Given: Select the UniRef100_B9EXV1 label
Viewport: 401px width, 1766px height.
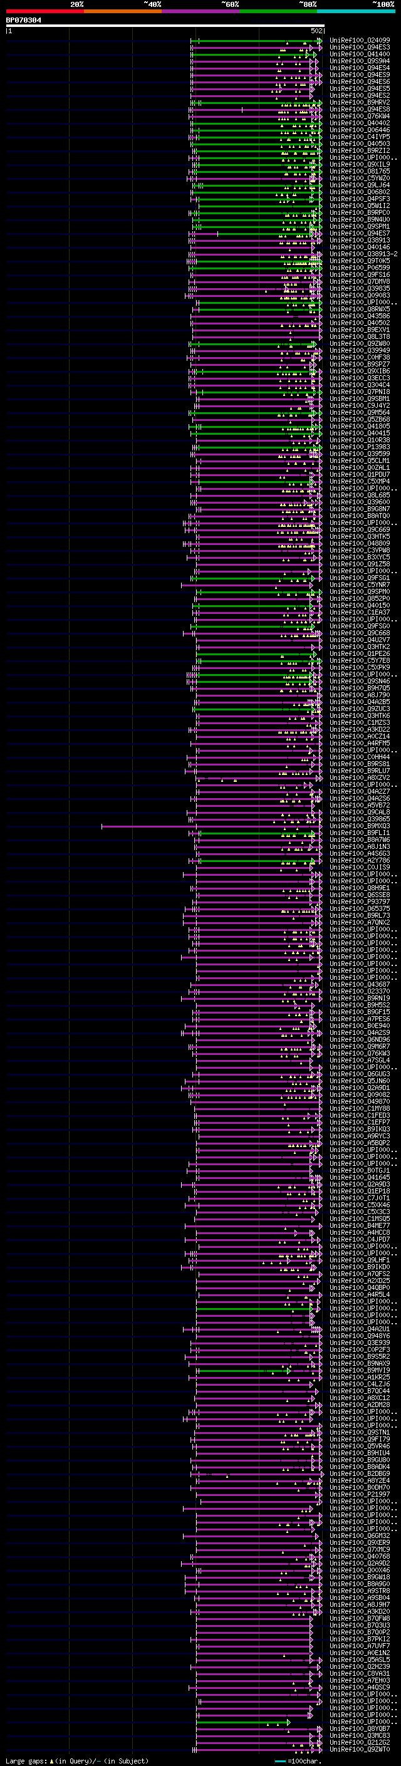Looking at the screenshot, I should point(360,330).
